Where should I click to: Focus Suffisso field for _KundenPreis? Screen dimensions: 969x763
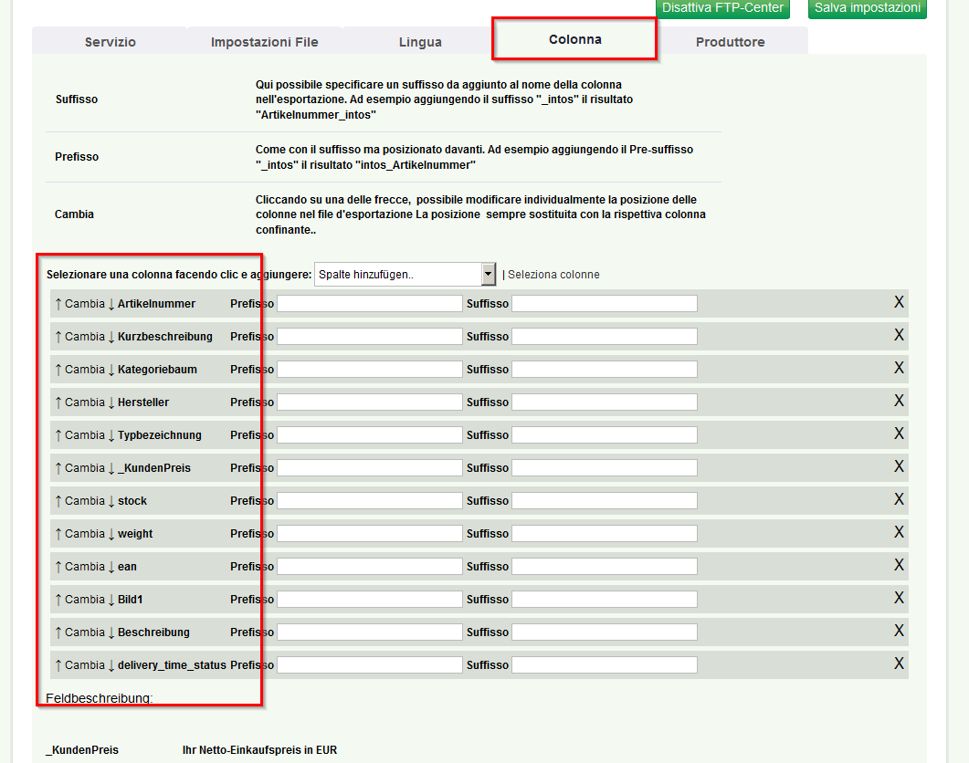605,467
